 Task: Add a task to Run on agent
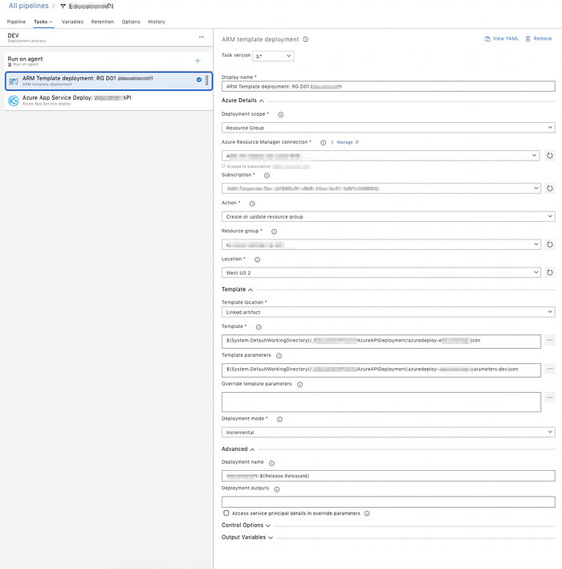click(198, 60)
